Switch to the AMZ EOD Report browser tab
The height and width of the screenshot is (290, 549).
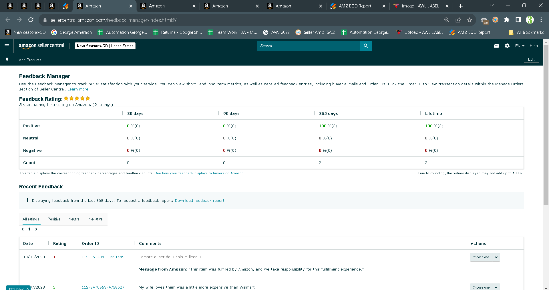tap(357, 6)
